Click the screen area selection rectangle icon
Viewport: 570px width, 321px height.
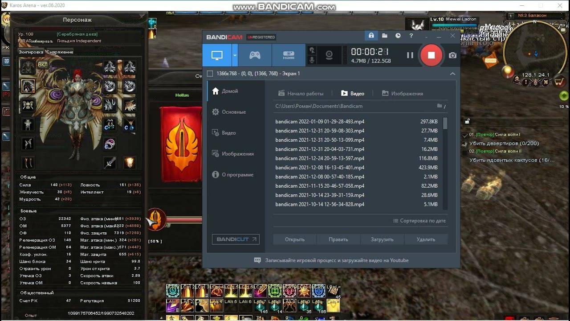pyautogui.click(x=210, y=74)
